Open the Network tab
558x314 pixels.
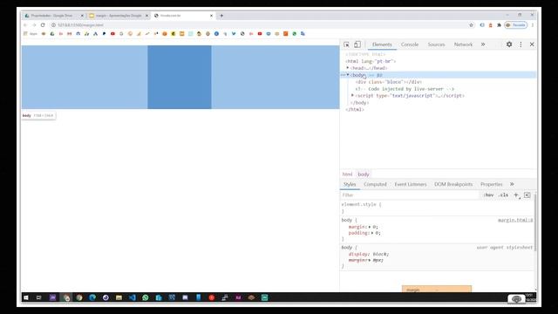click(463, 44)
